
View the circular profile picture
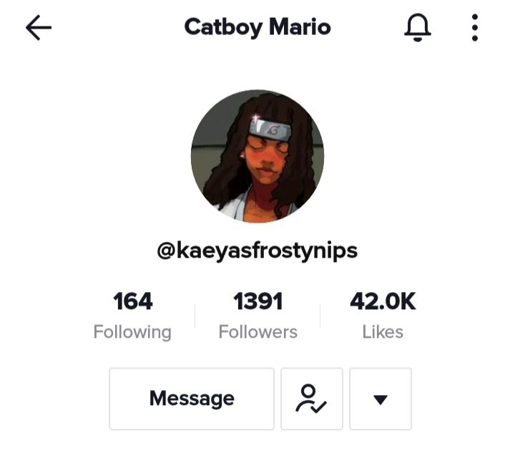pos(257,156)
